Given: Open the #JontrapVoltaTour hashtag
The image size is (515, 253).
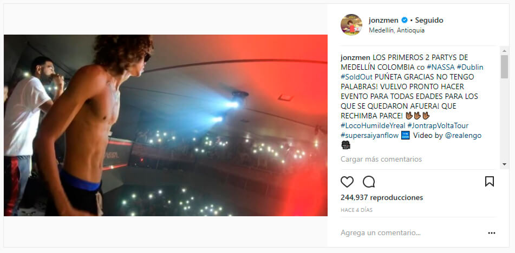Looking at the screenshot, I should [x=438, y=126].
